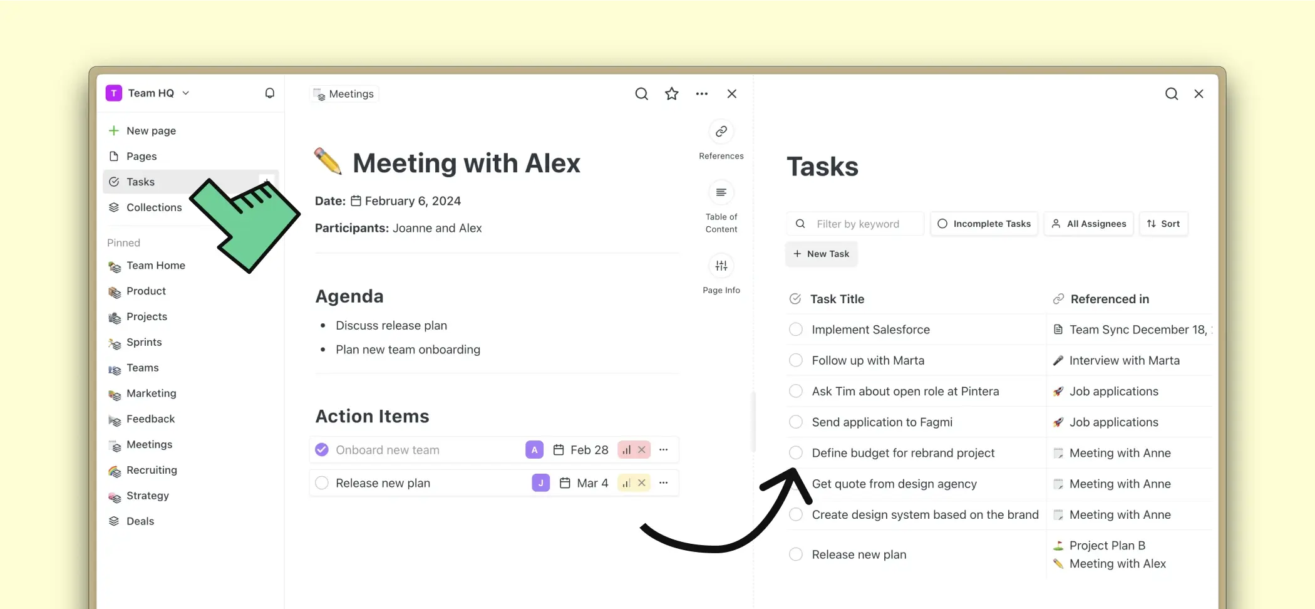Select Collections in the sidebar

click(x=154, y=207)
